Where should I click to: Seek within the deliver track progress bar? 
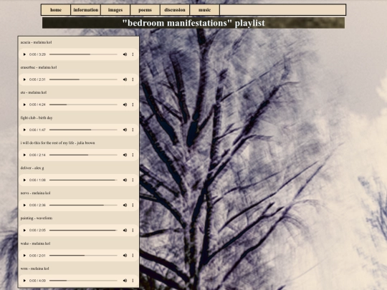83,180
